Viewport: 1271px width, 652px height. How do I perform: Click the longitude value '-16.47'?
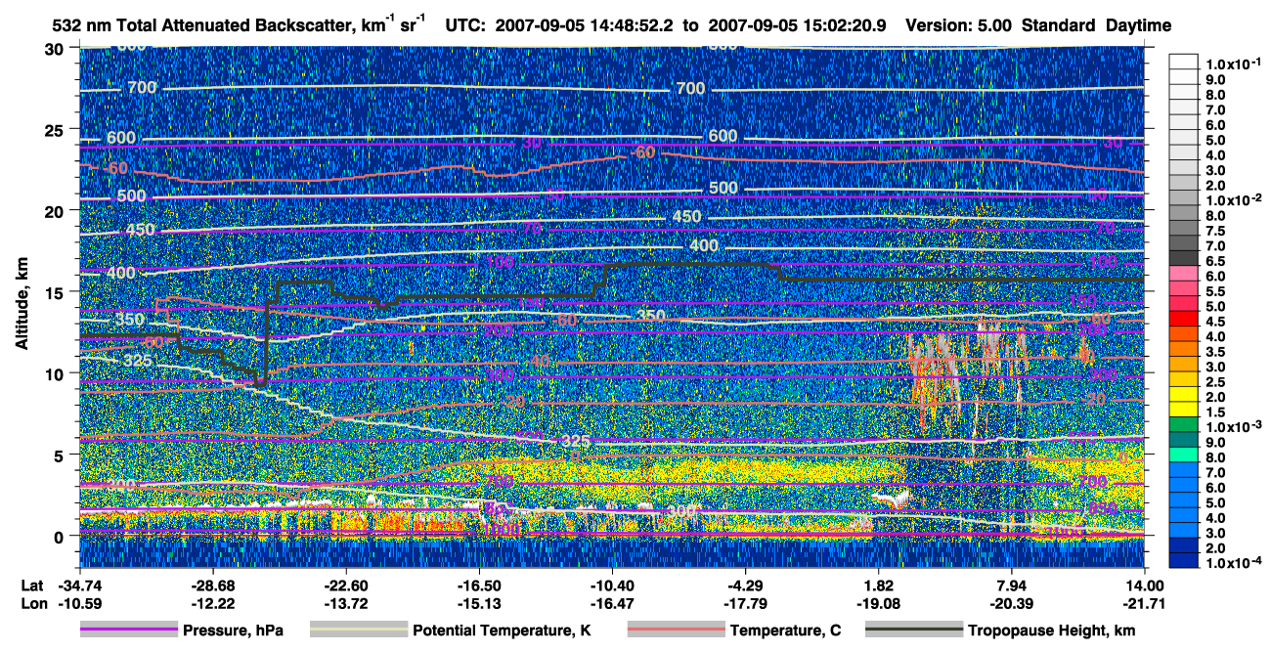click(612, 603)
